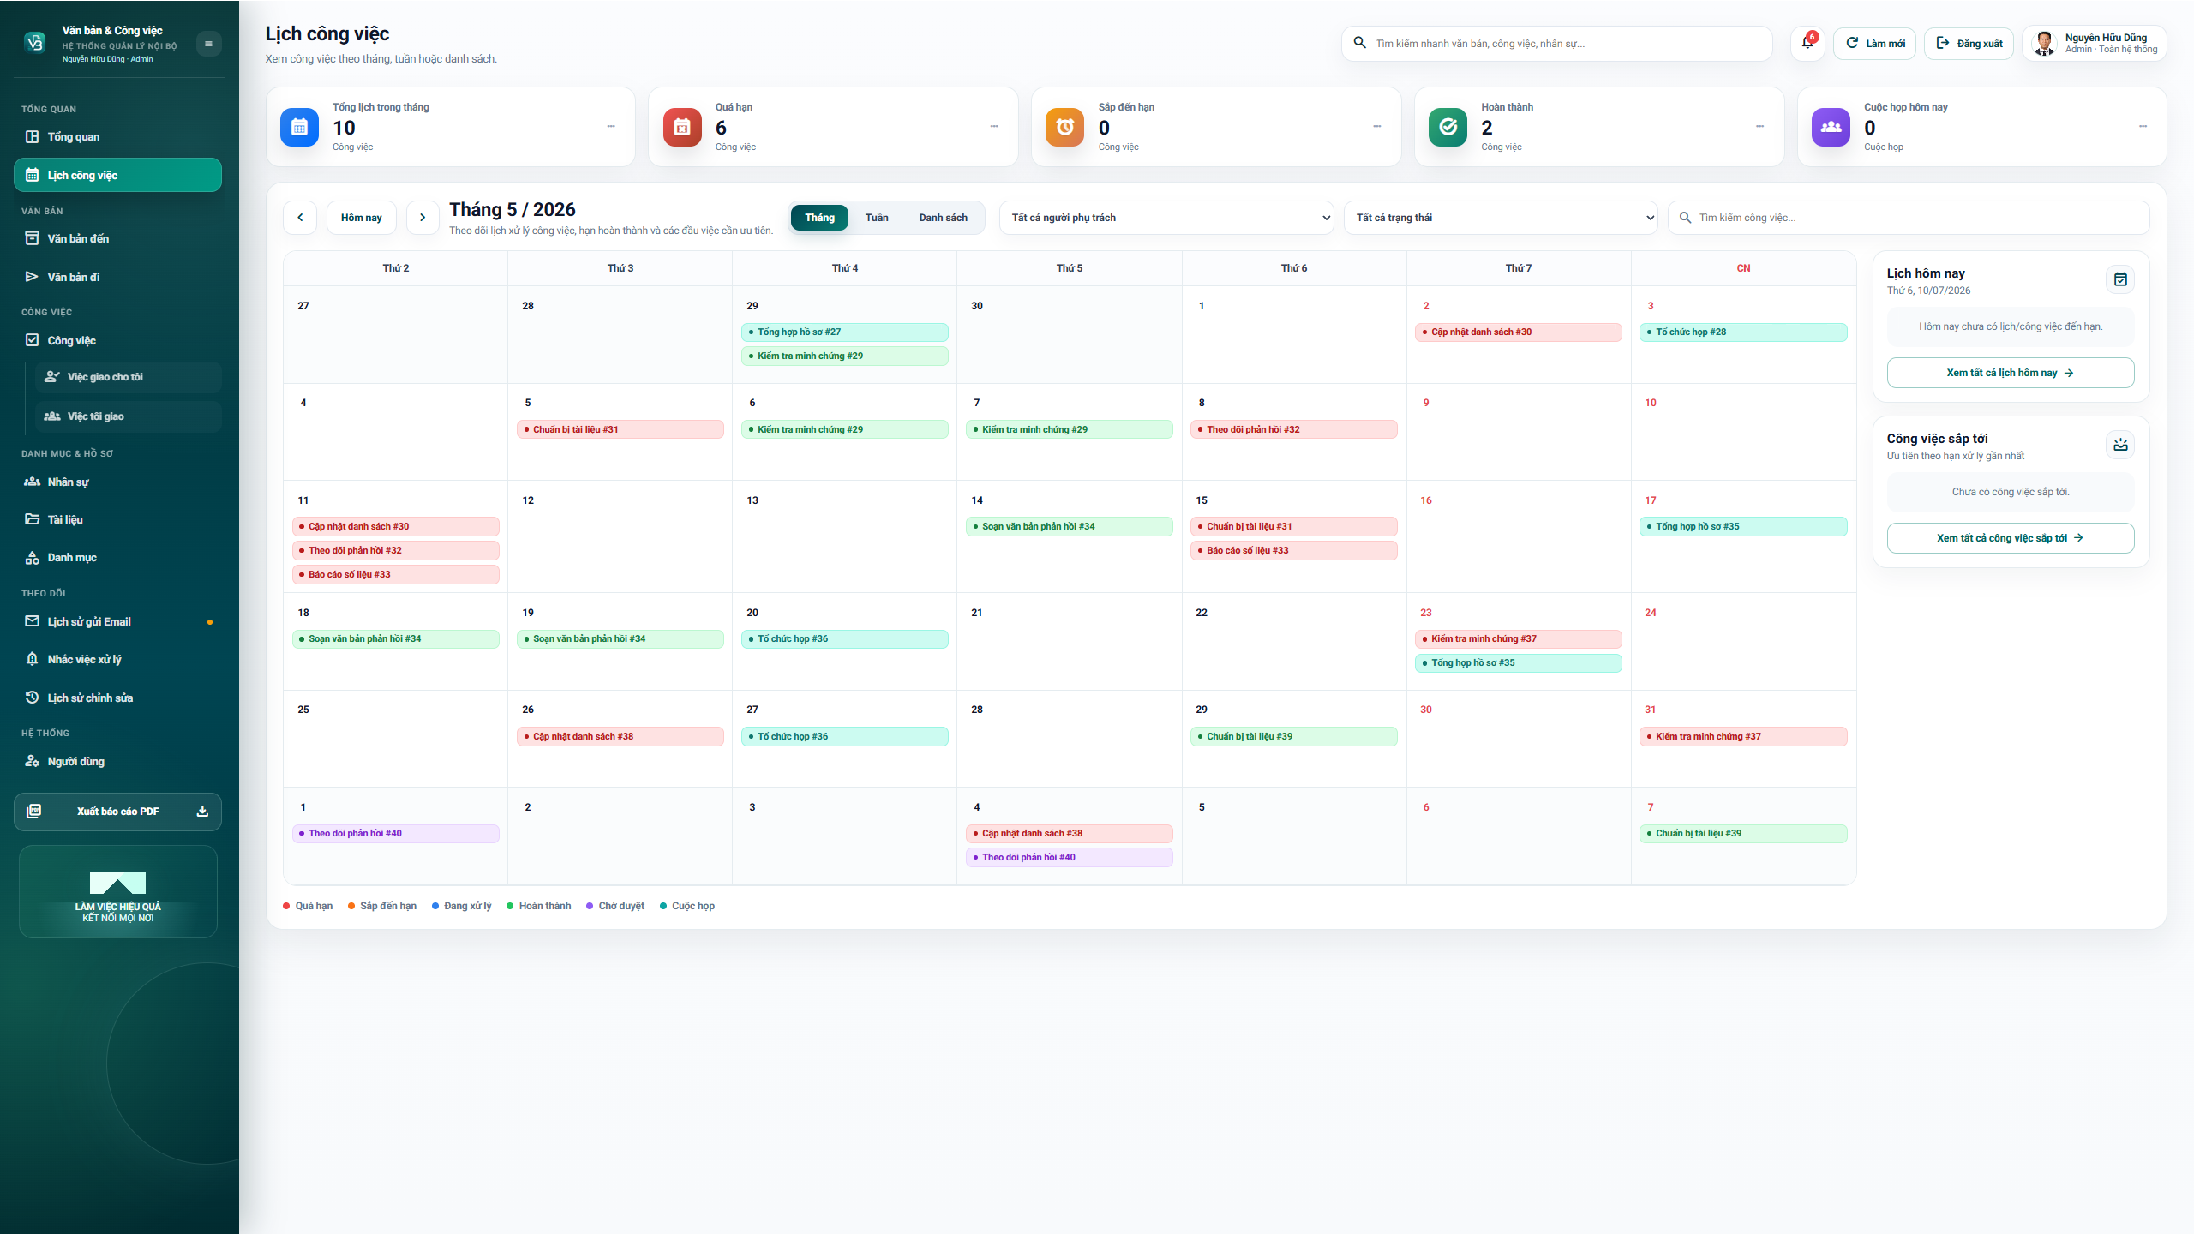Image resolution: width=2194 pixels, height=1234 pixels.
Task: Click the top quick search field
Action: (1556, 43)
